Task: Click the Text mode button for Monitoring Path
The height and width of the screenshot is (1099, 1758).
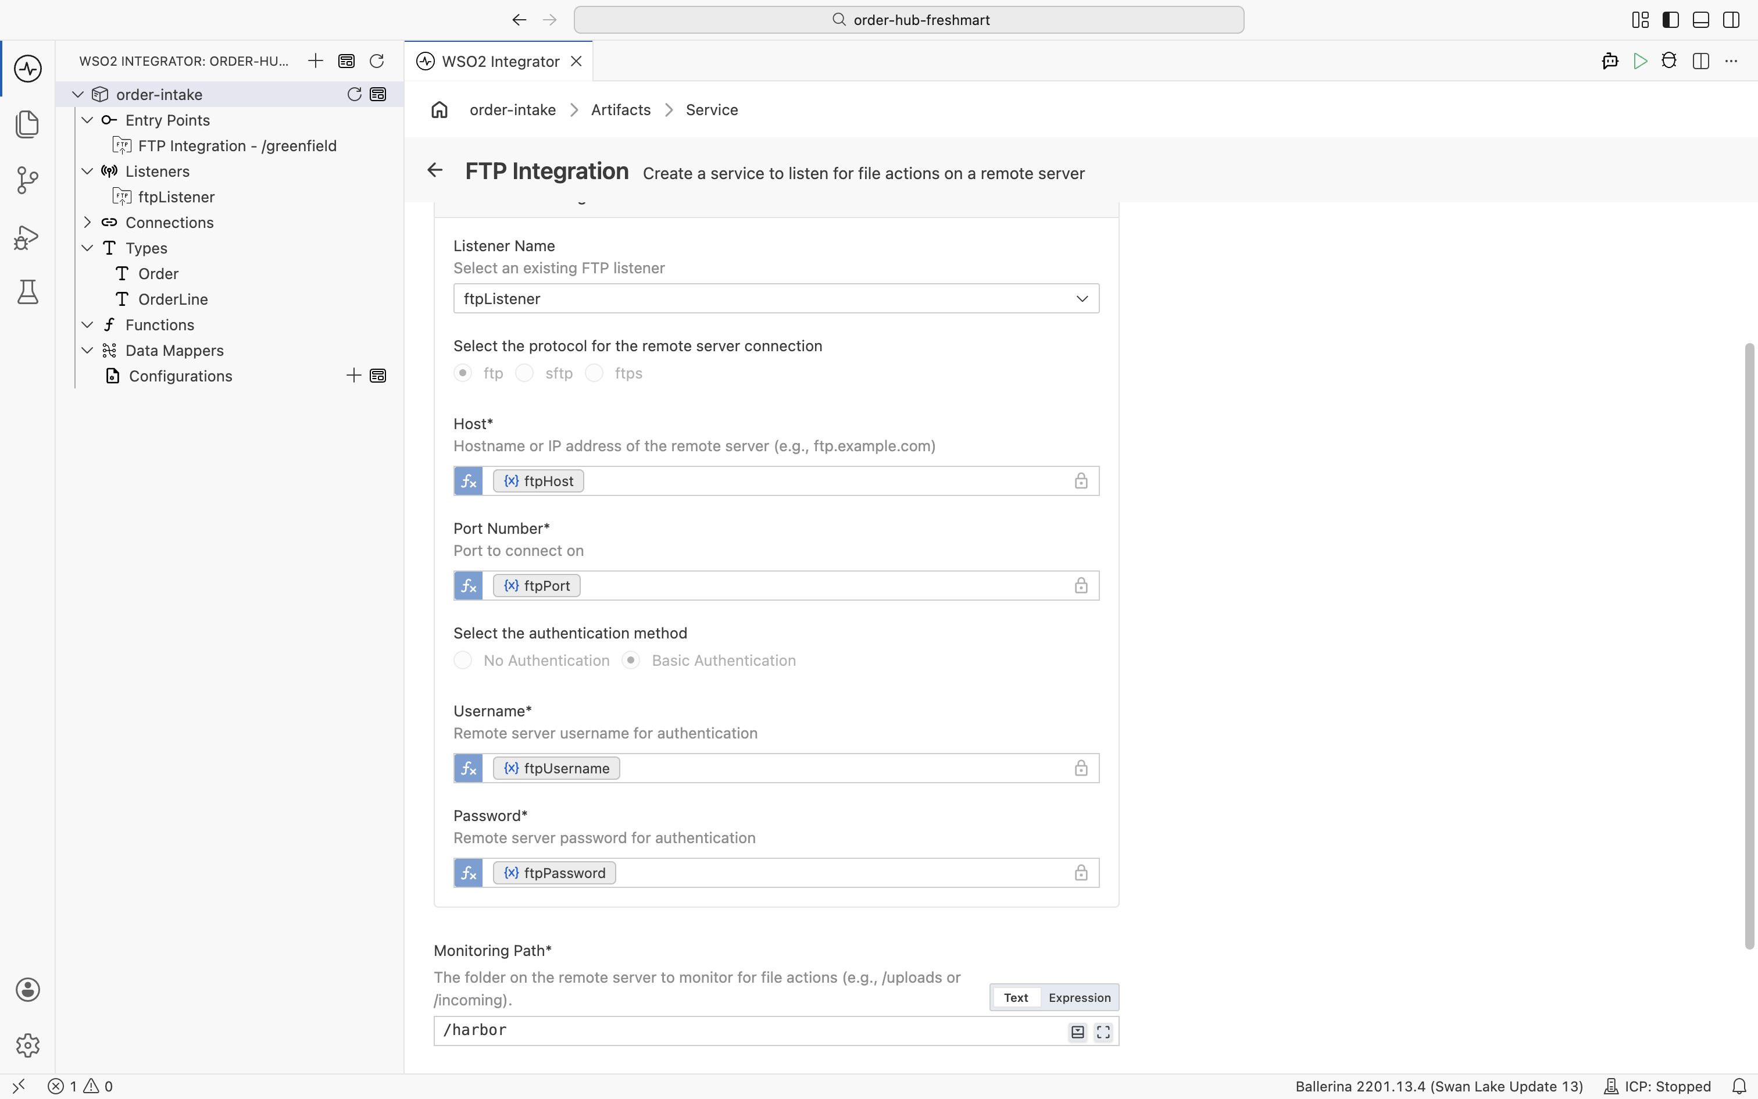Action: [x=1016, y=997]
